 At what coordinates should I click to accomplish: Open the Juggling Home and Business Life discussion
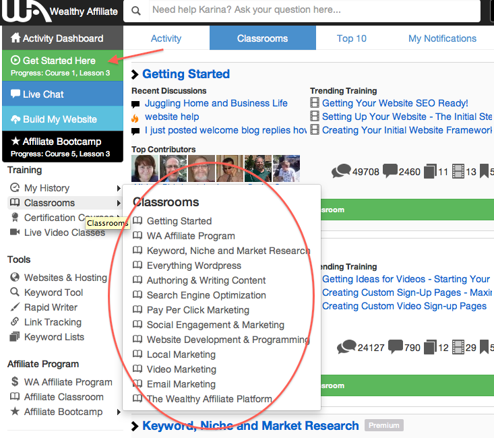pyautogui.click(x=216, y=103)
